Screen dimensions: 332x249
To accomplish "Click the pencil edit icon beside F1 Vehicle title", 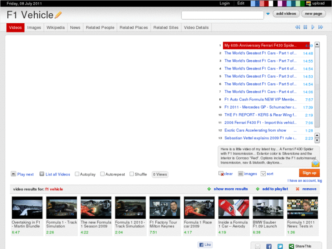I will pyautogui.click(x=58, y=15).
